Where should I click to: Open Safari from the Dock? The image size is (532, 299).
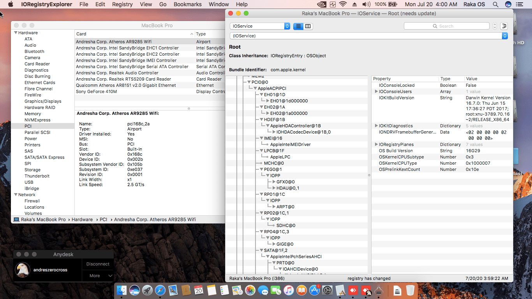click(160, 290)
